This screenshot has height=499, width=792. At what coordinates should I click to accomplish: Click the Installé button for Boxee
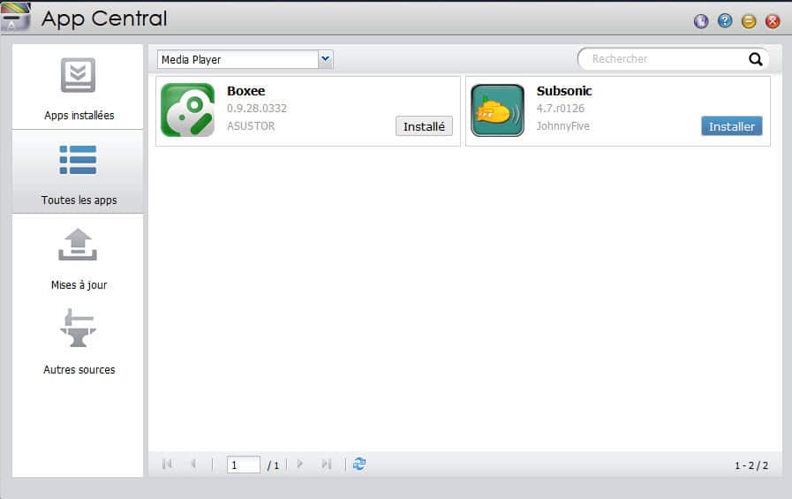click(424, 126)
